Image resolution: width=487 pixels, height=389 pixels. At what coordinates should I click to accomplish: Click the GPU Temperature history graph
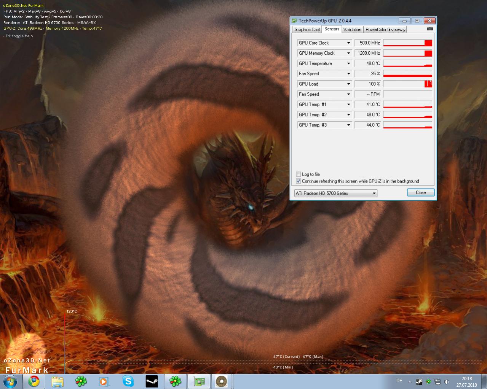pos(408,64)
